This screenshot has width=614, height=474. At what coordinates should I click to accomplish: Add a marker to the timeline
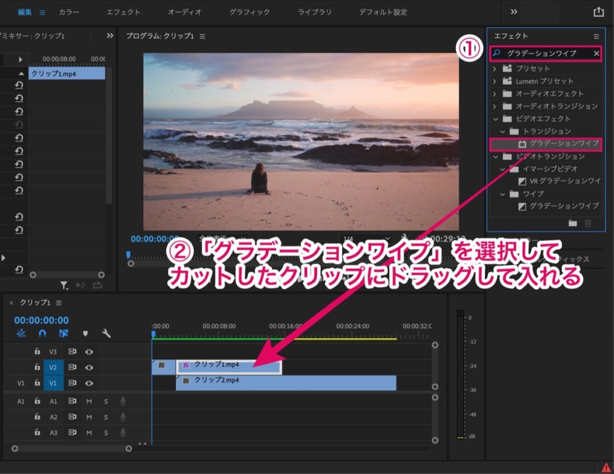85,334
